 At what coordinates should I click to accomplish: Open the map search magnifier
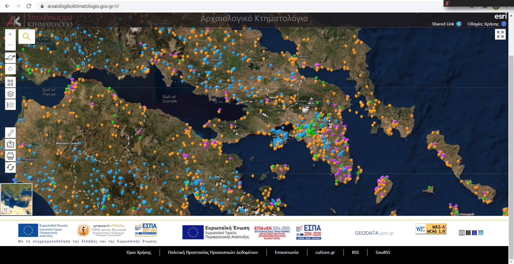27,37
